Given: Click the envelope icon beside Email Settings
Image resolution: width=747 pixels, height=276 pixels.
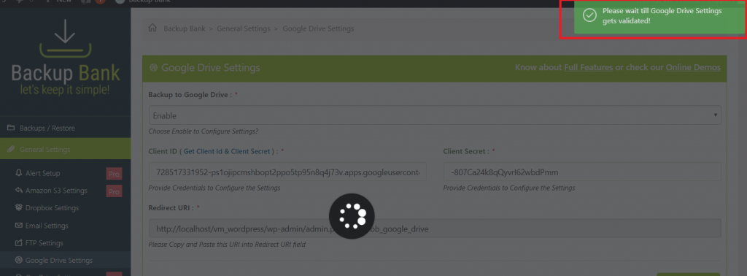Looking at the screenshot, I should 19,226.
